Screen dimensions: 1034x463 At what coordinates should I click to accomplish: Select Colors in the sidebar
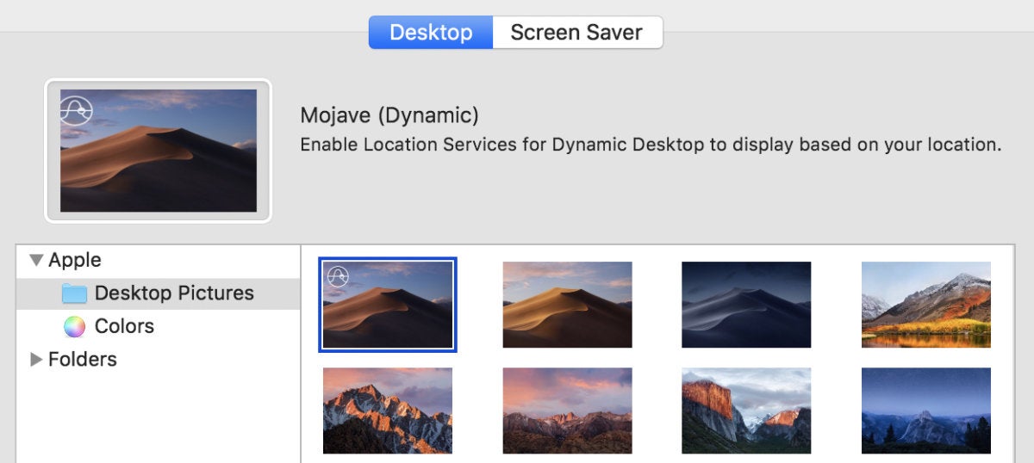tap(159, 326)
